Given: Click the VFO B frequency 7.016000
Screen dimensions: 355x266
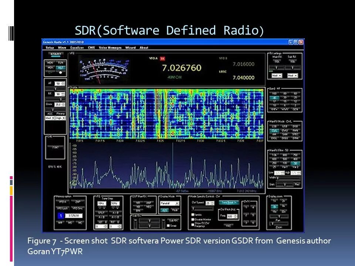Looking at the screenshot, I should pyautogui.click(x=244, y=64).
